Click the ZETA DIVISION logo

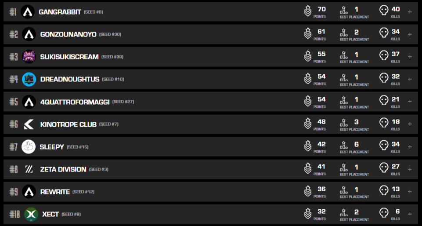(29, 169)
